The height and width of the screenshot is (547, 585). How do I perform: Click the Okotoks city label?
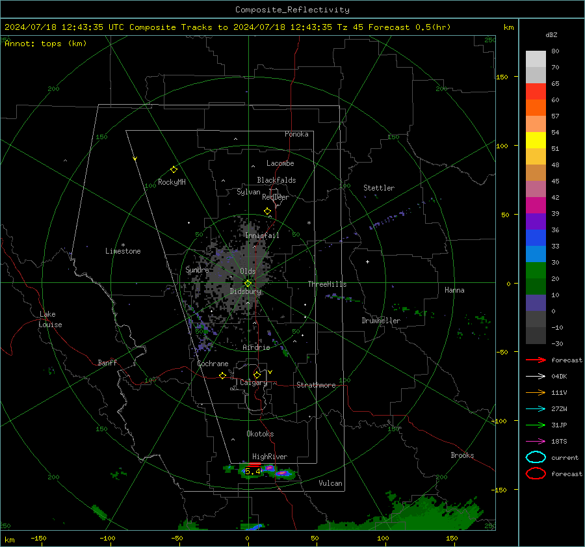click(x=260, y=434)
